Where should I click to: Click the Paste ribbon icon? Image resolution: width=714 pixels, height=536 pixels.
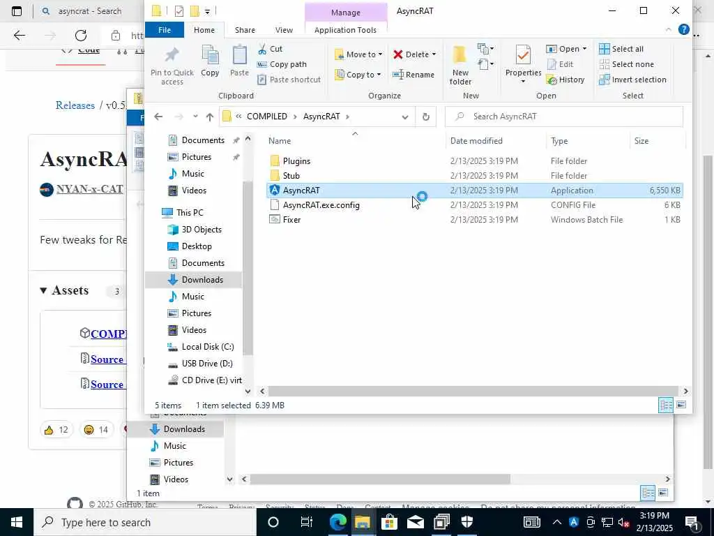point(240,61)
